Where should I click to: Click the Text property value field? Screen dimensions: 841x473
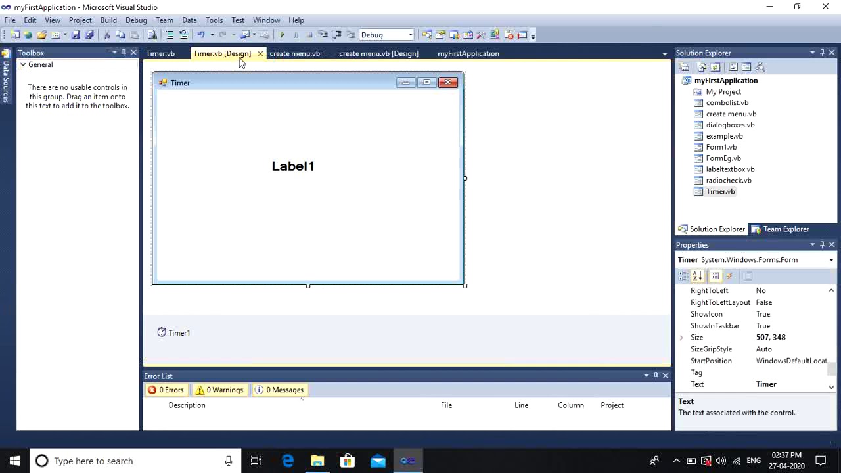[x=790, y=384]
